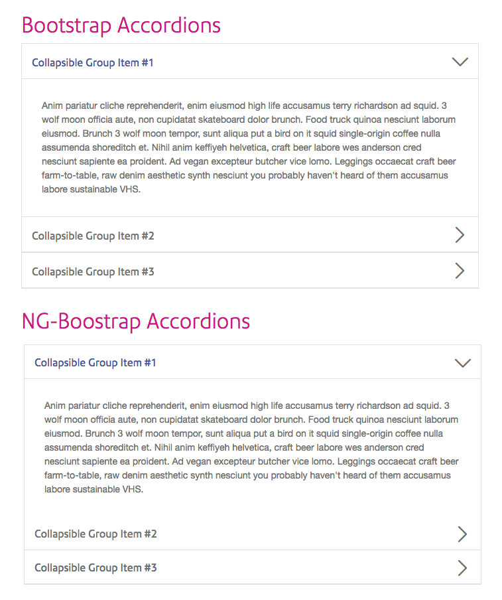Expand Collapsible Group Item #2 under Bootstrap Accordions
The width and height of the screenshot is (502, 600).
point(92,235)
